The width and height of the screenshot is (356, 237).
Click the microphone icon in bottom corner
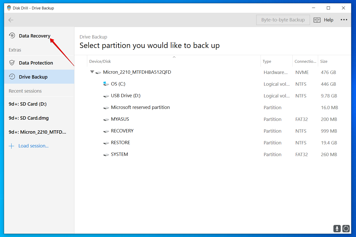(x=337, y=229)
